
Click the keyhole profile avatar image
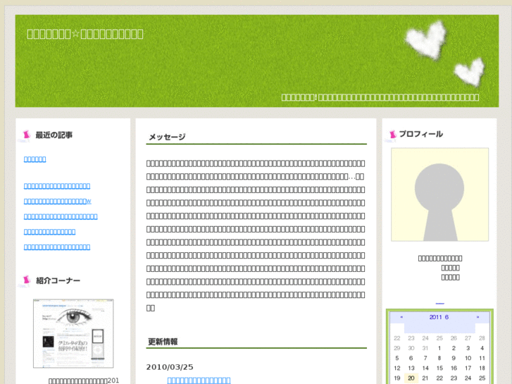click(440, 194)
